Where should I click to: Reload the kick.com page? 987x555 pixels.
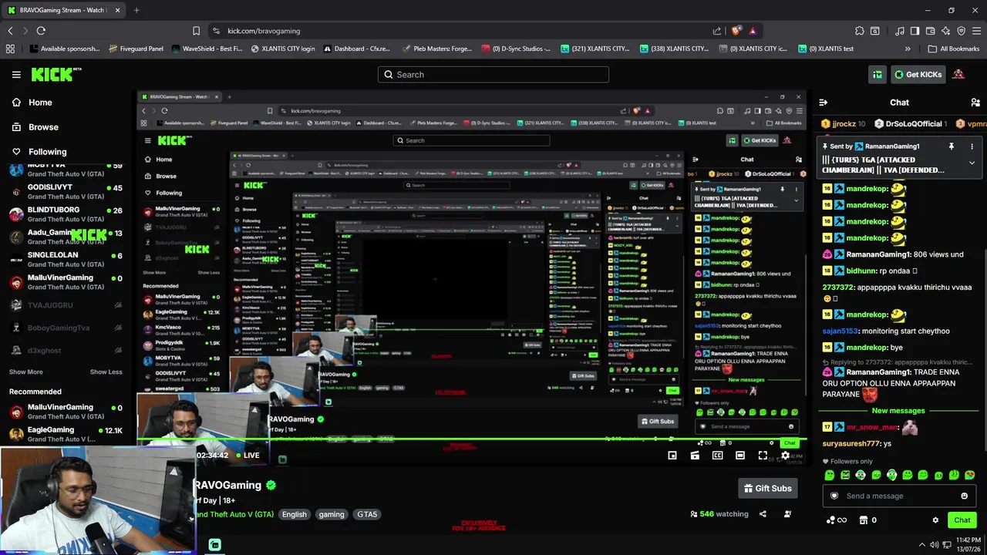coord(41,31)
